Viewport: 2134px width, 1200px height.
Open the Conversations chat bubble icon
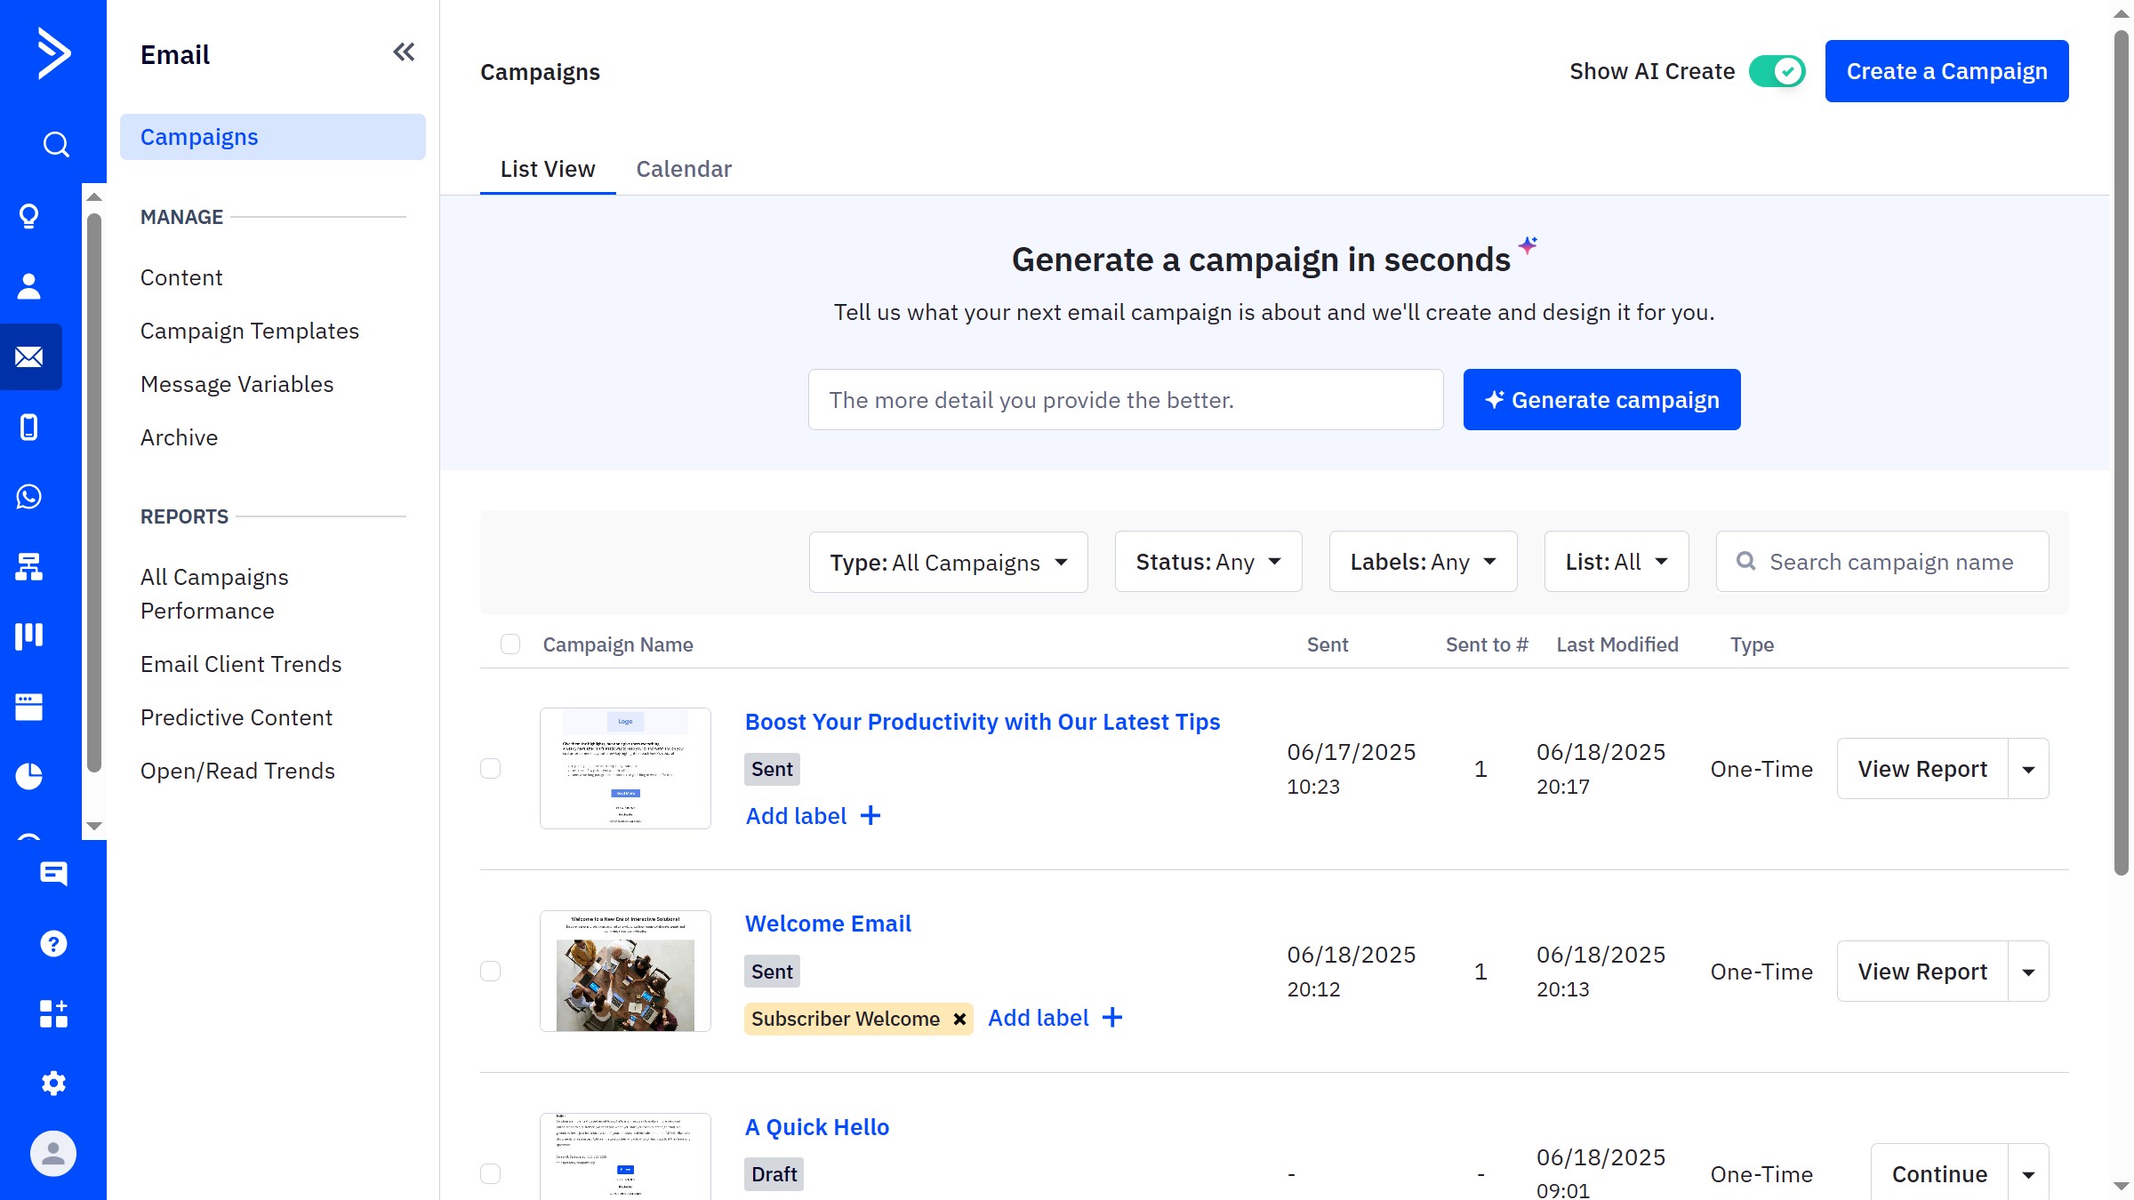tap(54, 874)
